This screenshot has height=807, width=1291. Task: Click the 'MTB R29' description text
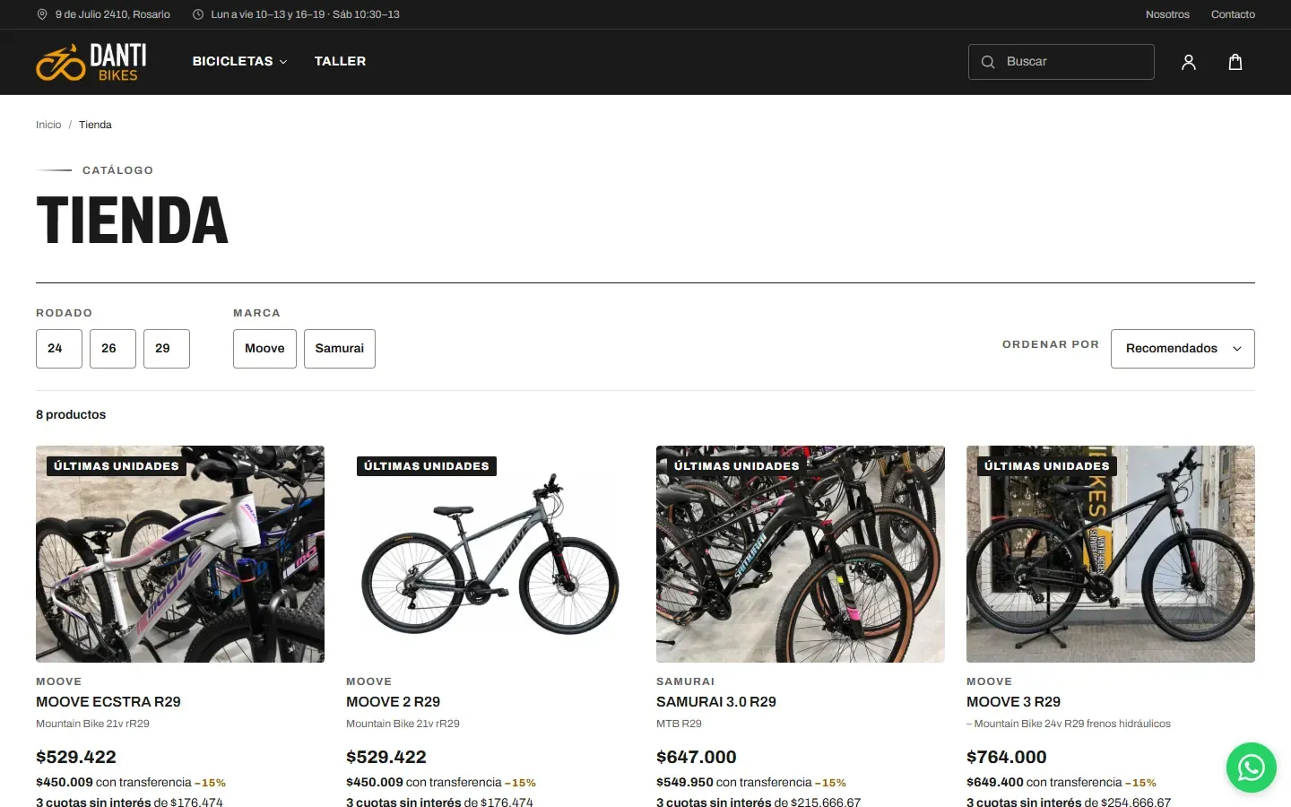tap(679, 724)
